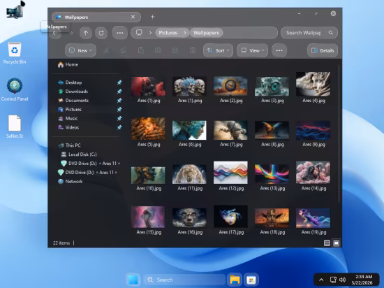Screen dimensions: 384x288
Task: Open Desktop in navigation pane
Action: (70, 82)
